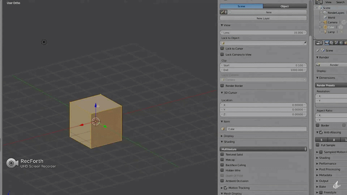The image size is (347, 195).
Task: Click the World icon in the outliner
Action: pyautogui.click(x=325, y=17)
